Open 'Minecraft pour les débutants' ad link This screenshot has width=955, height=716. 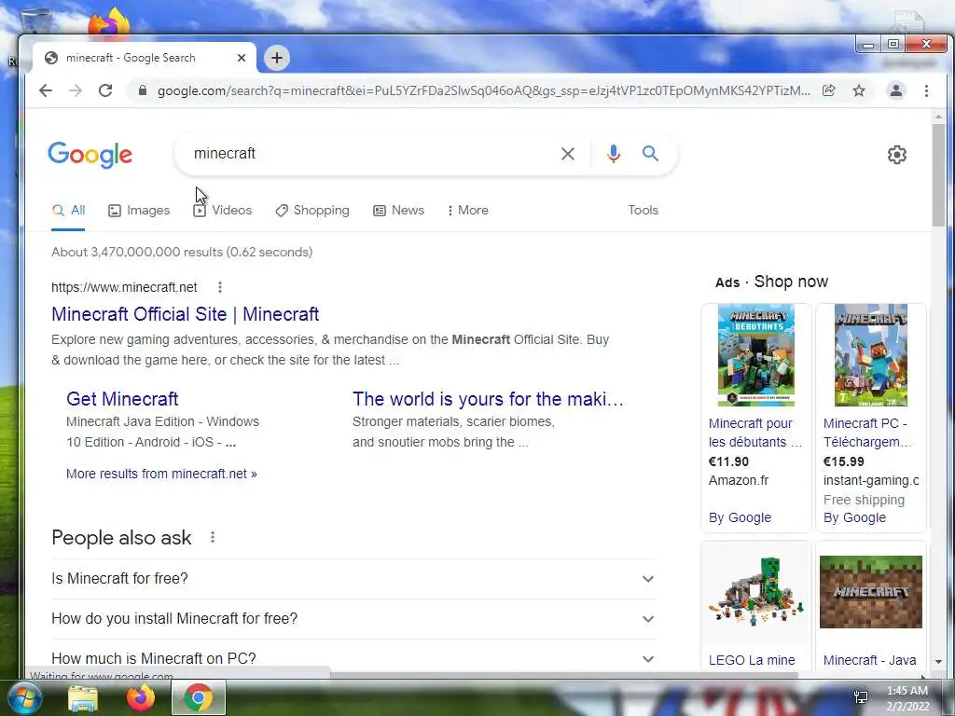(755, 433)
